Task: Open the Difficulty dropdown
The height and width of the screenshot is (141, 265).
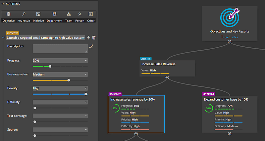Action: pyautogui.click(x=60, y=102)
